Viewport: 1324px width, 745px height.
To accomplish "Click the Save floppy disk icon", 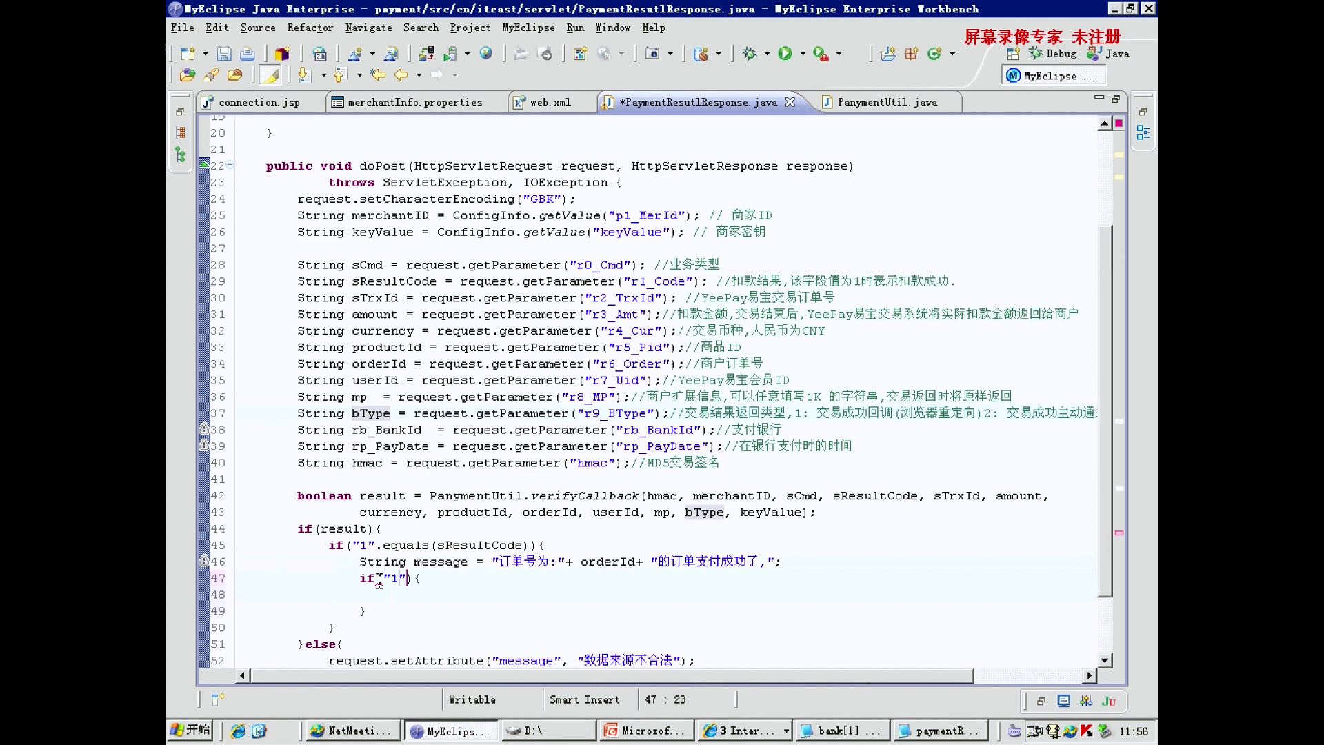I will point(223,54).
